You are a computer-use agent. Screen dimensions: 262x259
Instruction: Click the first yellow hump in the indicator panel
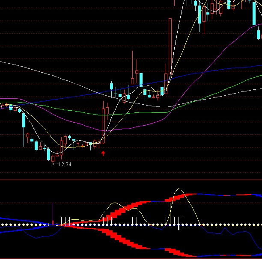click(x=113, y=204)
